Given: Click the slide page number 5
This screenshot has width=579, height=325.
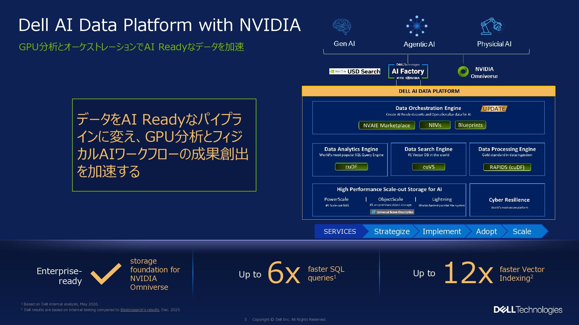Looking at the screenshot, I should tap(245, 319).
